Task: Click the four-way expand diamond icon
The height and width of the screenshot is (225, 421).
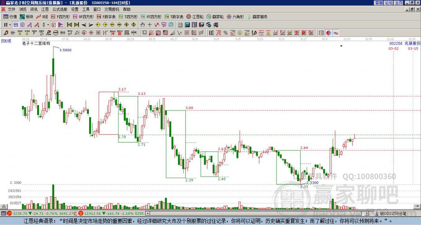Action: click(x=134, y=25)
